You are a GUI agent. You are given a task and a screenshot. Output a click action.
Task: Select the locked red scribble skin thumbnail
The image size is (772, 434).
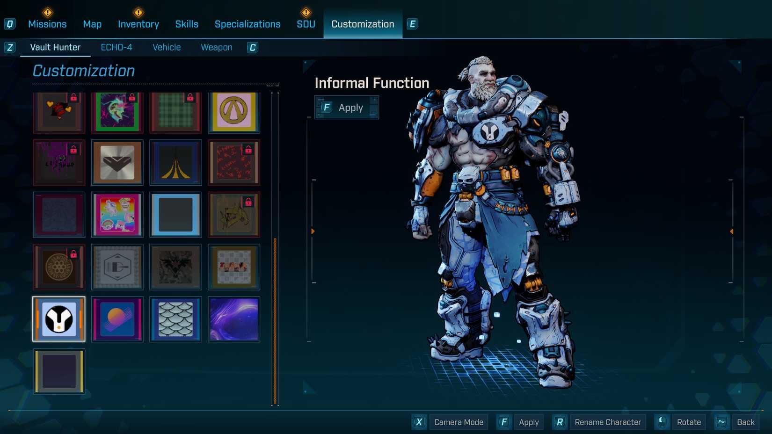(x=234, y=162)
